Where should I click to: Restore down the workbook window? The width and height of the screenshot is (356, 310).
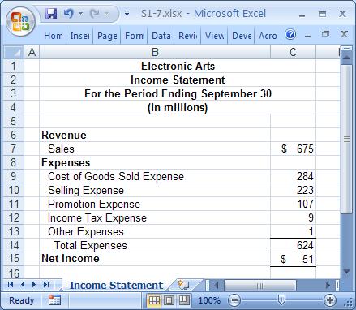point(325,34)
